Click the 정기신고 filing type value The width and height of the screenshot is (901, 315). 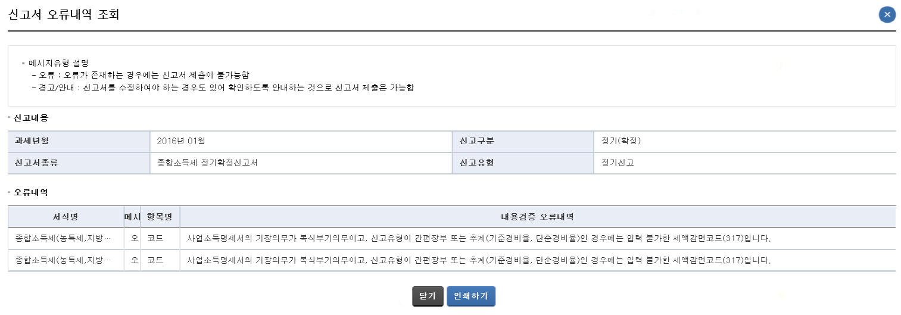point(618,163)
